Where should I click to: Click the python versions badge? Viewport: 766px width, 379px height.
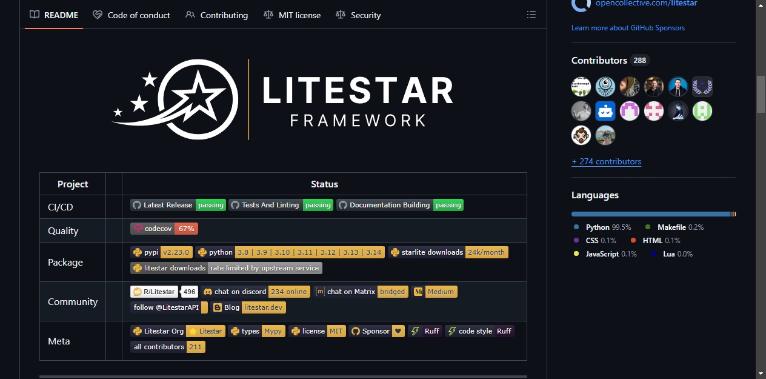tap(290, 252)
